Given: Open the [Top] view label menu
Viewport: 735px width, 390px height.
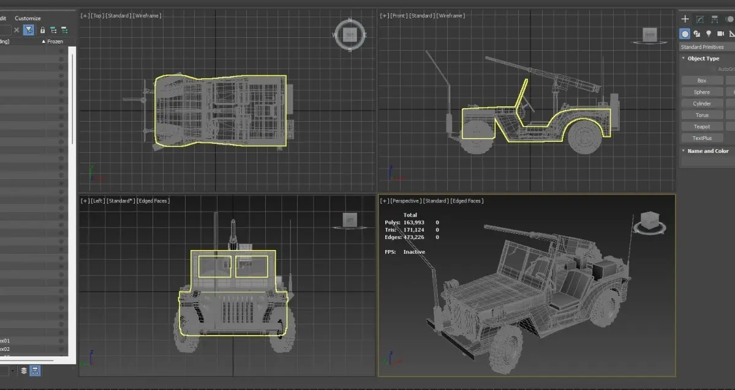Looking at the screenshot, I should tap(97, 15).
